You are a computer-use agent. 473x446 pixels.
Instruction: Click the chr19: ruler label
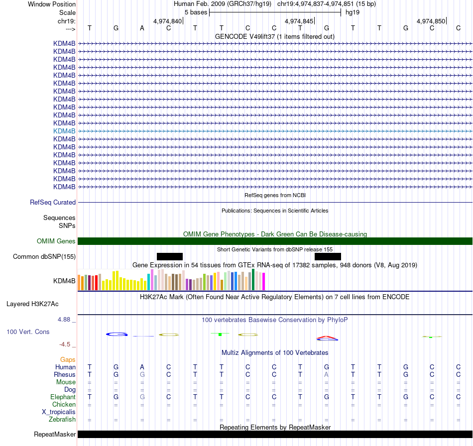coord(67,21)
